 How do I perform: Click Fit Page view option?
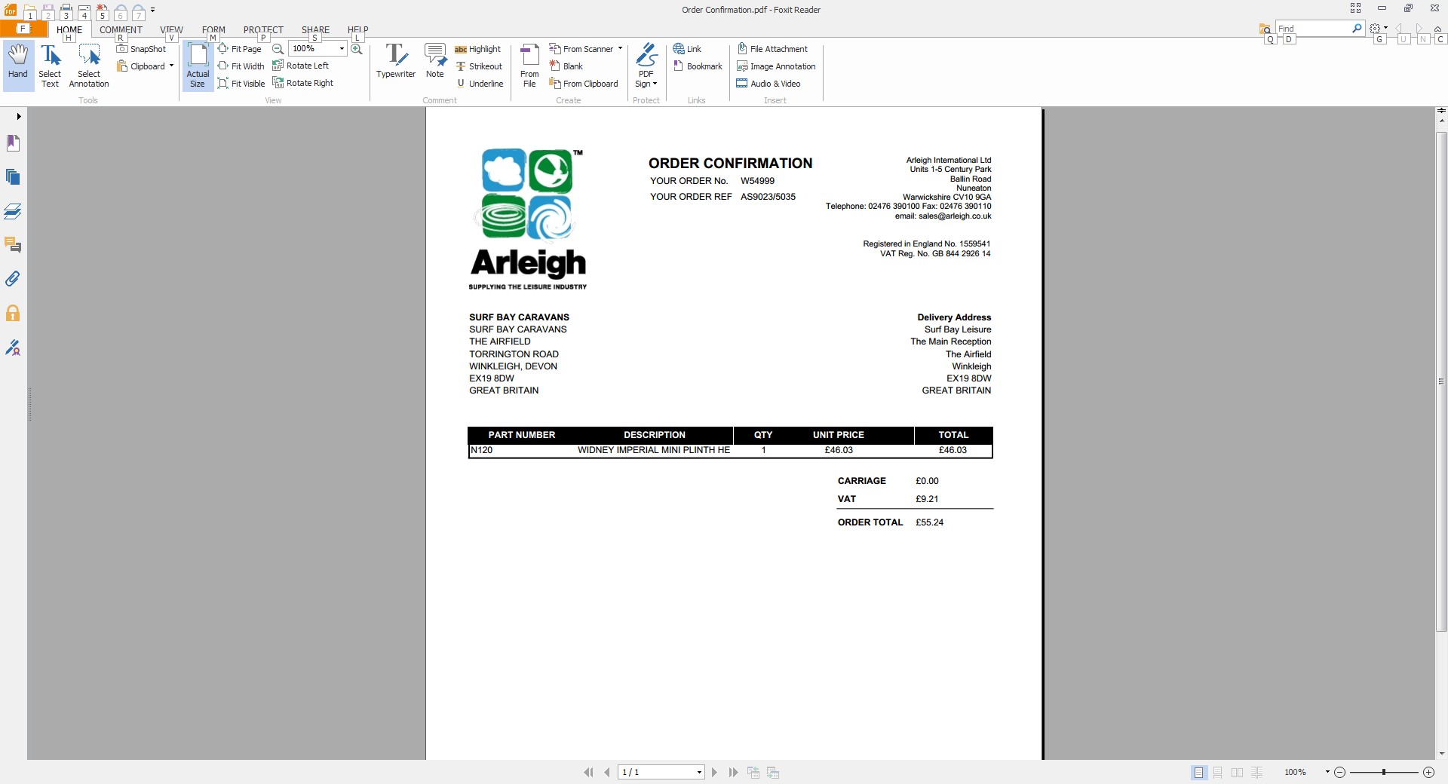(x=240, y=49)
